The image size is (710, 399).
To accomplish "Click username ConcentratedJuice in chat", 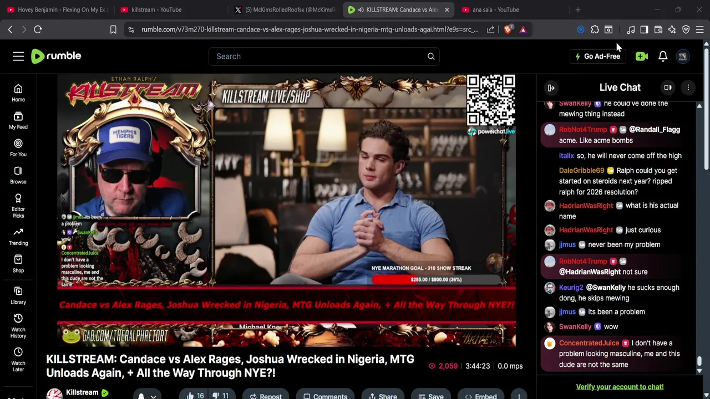I will (589, 343).
